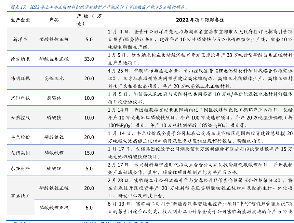Click the note beginning "1月5日，阳信县人民政府"
Viewport: 294px width, 223px height.
coord(200,98)
